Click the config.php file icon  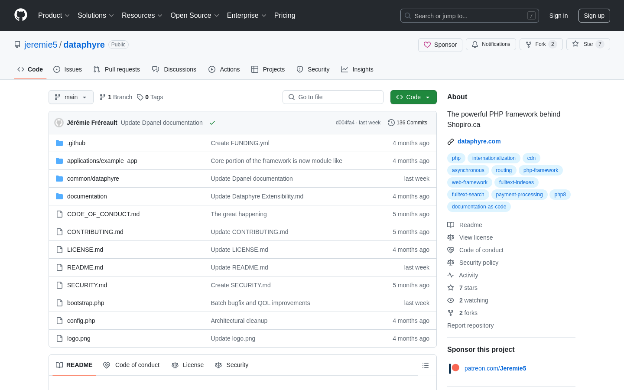(59, 321)
